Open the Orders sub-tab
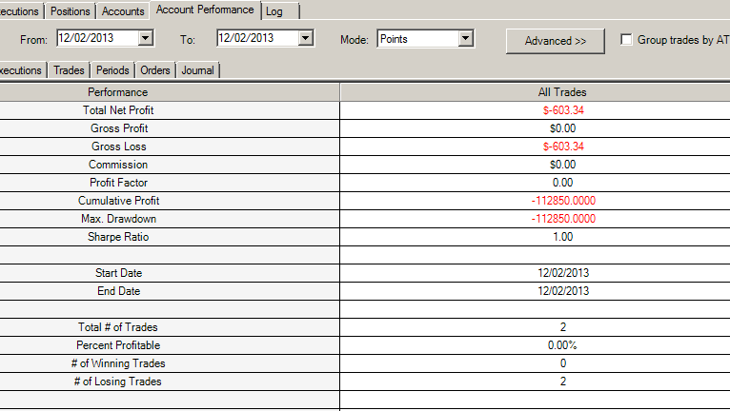 click(155, 70)
